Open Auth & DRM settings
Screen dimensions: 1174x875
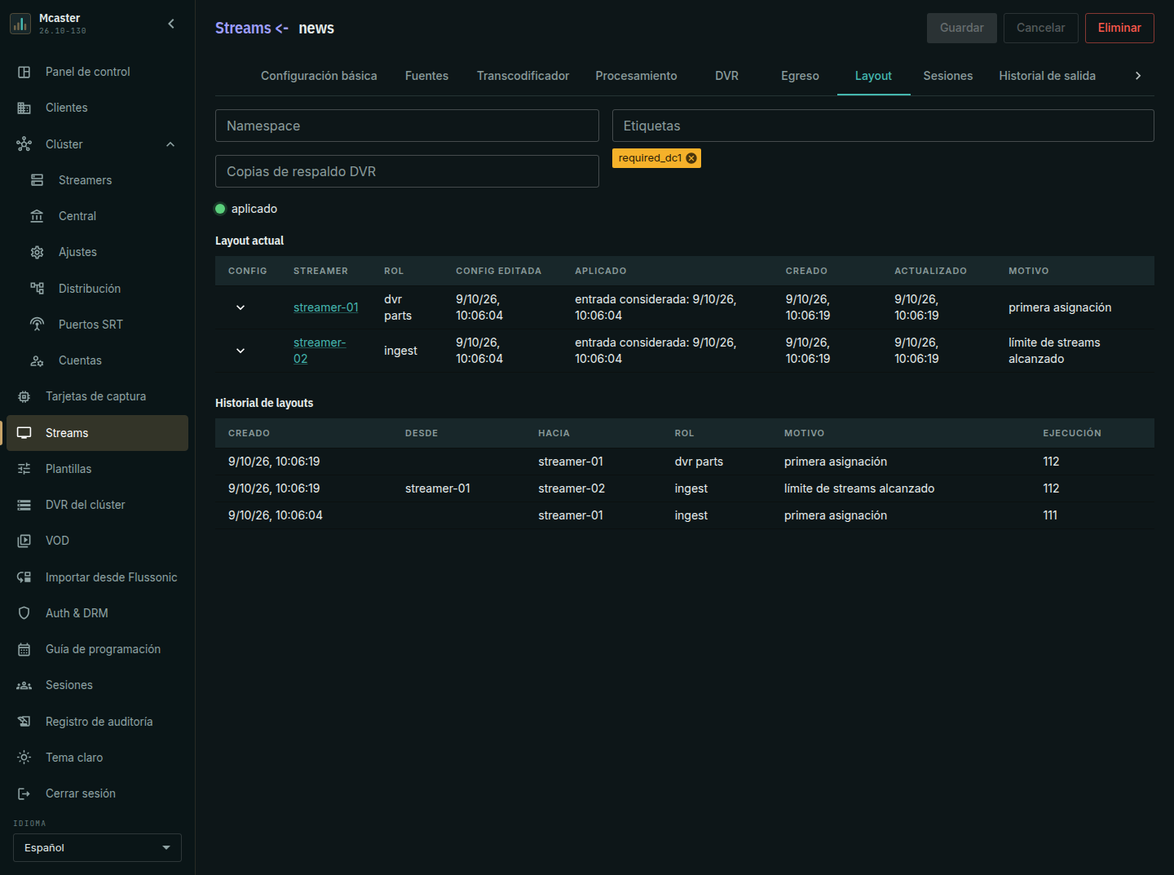[x=97, y=613]
